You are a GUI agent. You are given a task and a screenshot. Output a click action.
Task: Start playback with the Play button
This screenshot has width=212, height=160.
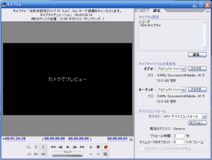[x=68, y=147]
